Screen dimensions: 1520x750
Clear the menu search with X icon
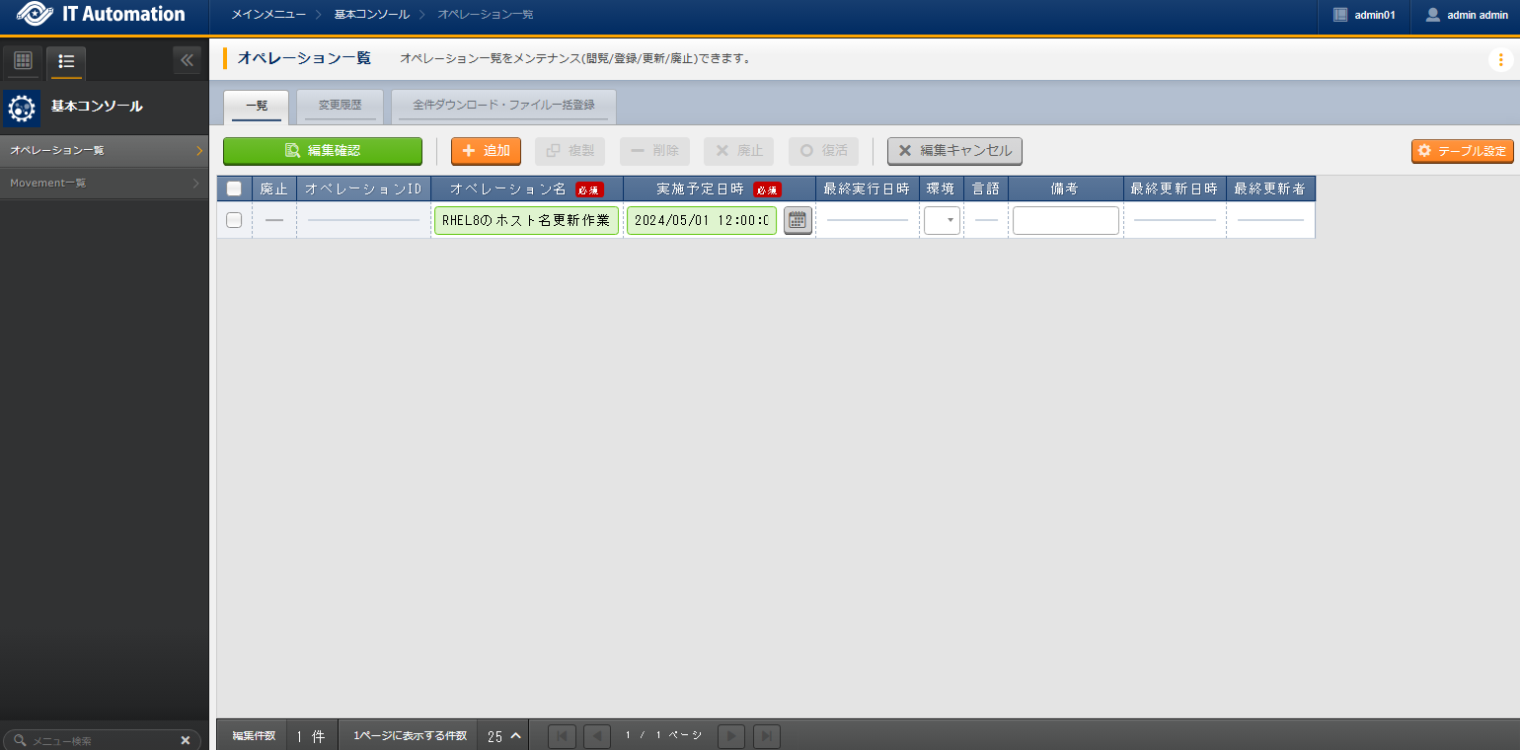pyautogui.click(x=185, y=740)
